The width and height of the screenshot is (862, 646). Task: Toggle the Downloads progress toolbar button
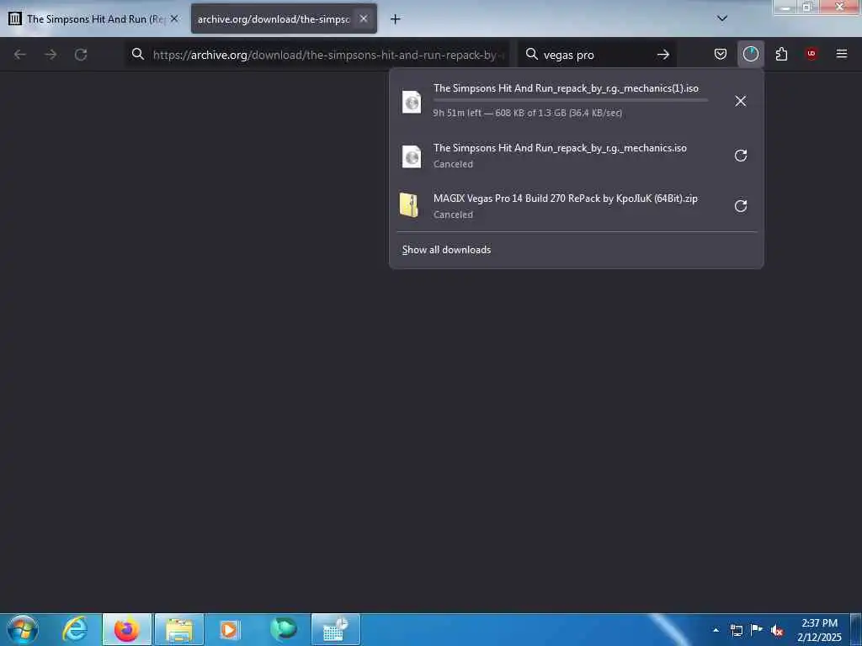point(750,54)
